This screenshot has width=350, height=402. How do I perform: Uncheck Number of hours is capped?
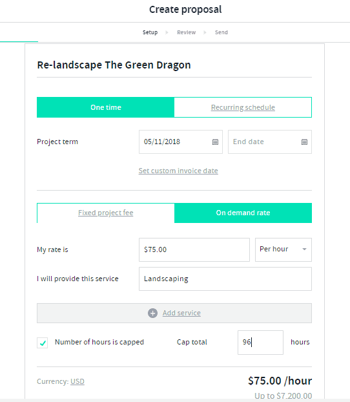pyautogui.click(x=42, y=343)
